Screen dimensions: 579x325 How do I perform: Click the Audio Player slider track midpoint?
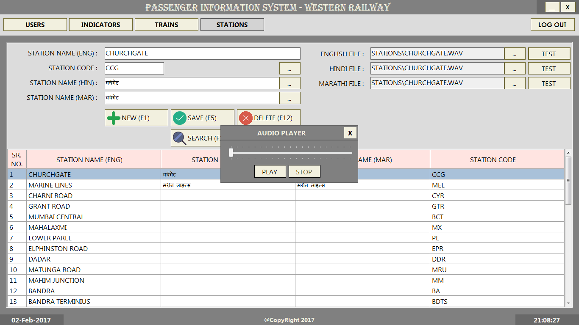pos(292,153)
